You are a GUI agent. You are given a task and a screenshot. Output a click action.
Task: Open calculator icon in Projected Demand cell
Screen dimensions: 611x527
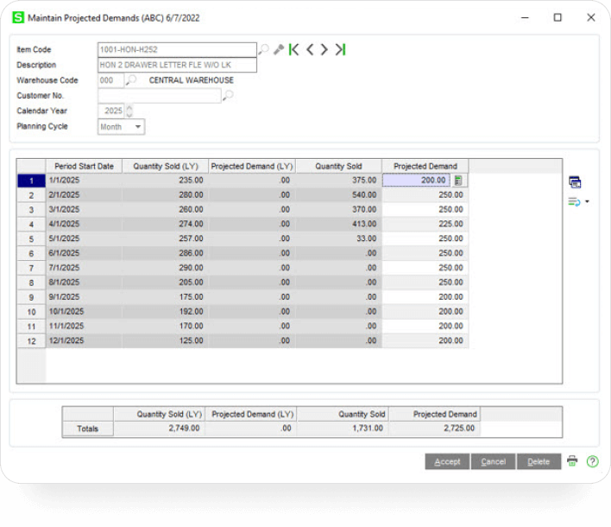458,181
